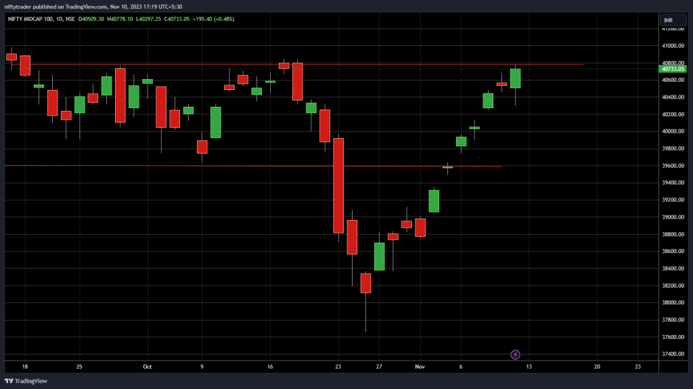Click the 25 date axis label
This screenshot has height=389, width=693.
click(x=79, y=367)
